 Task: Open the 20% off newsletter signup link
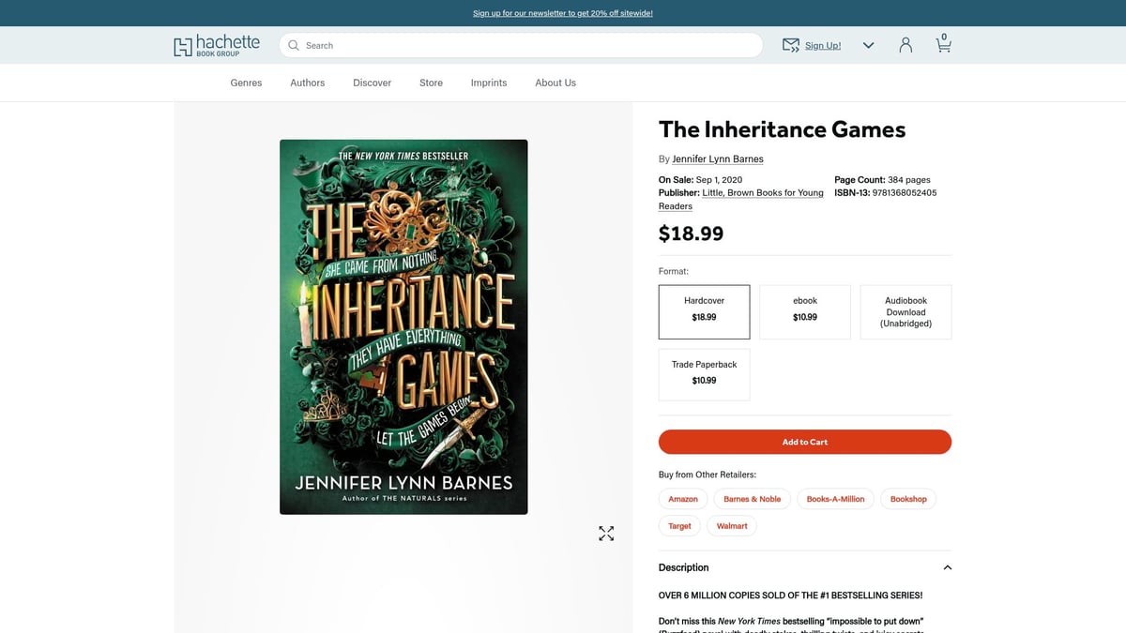click(562, 13)
